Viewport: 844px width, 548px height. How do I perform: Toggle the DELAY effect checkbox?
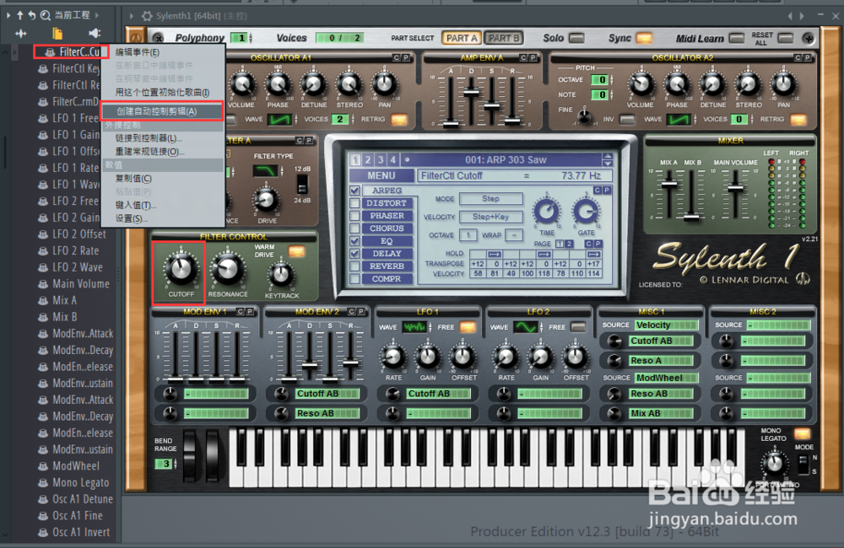click(354, 253)
